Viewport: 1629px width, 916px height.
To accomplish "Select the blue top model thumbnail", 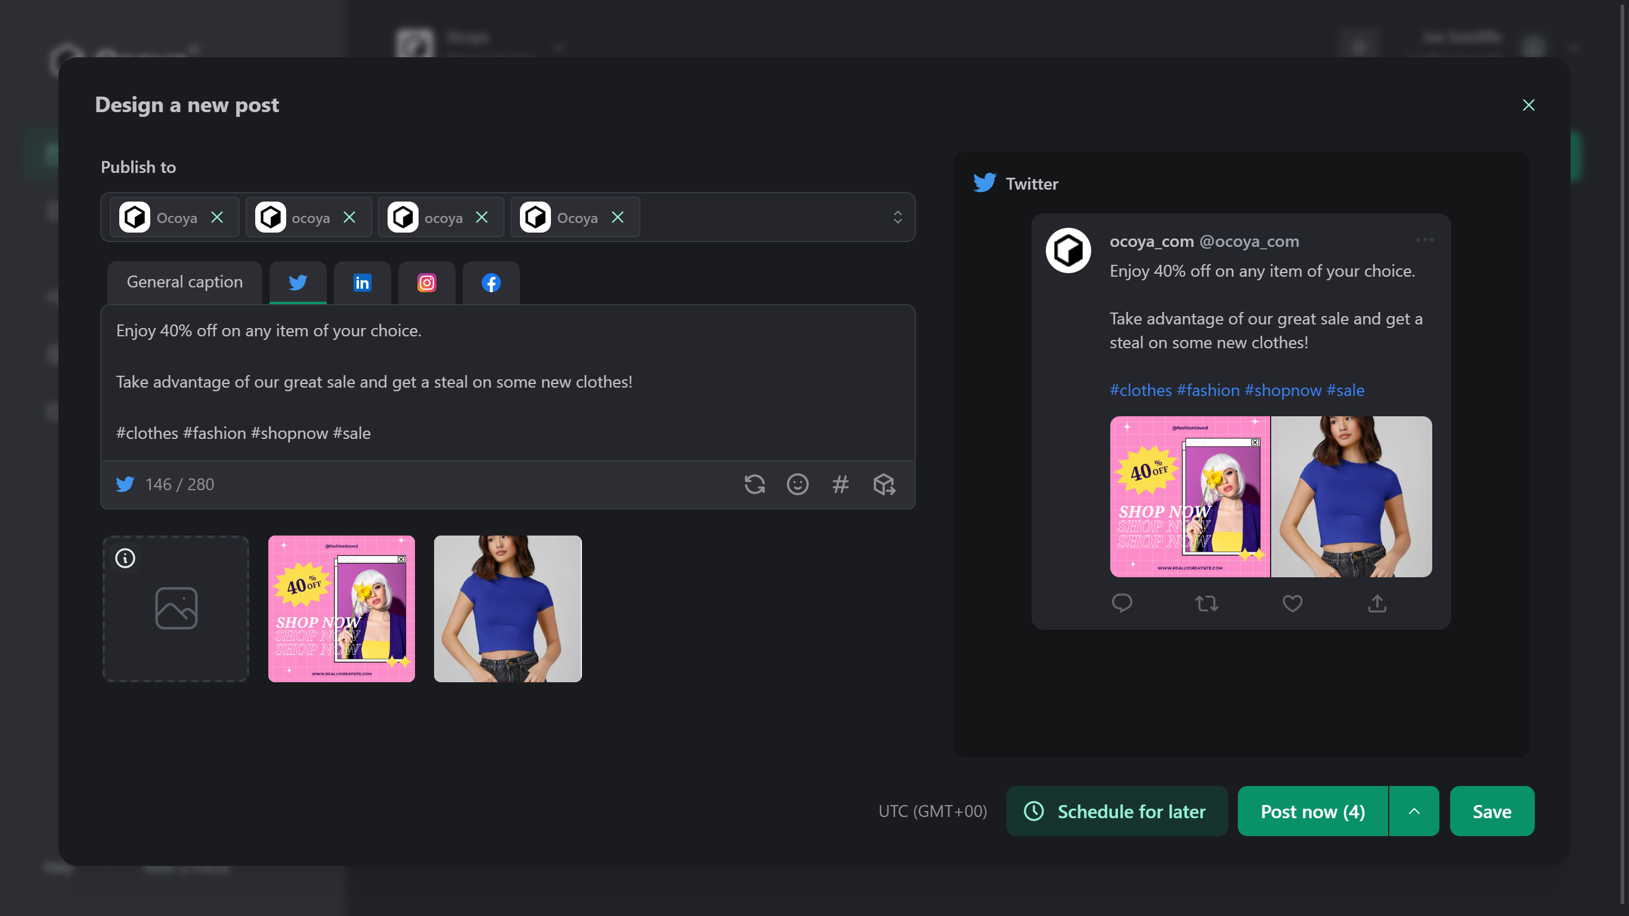I will [x=508, y=608].
